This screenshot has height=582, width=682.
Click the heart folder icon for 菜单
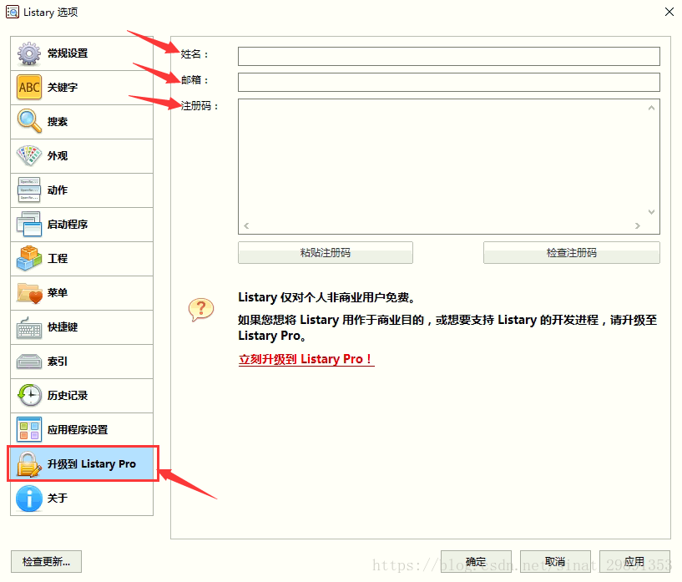pyautogui.click(x=29, y=293)
